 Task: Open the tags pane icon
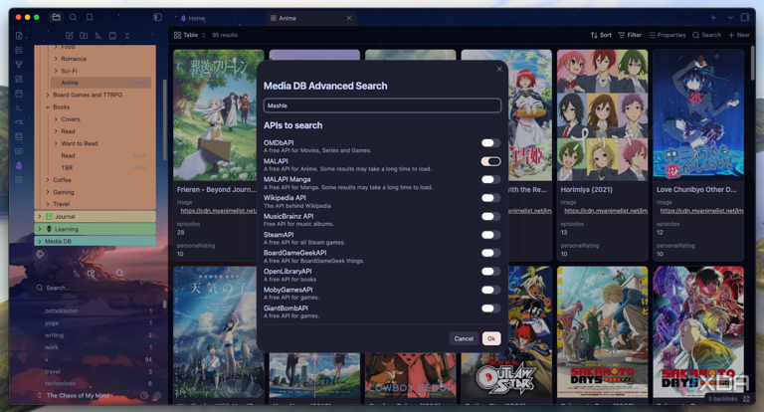click(40, 254)
